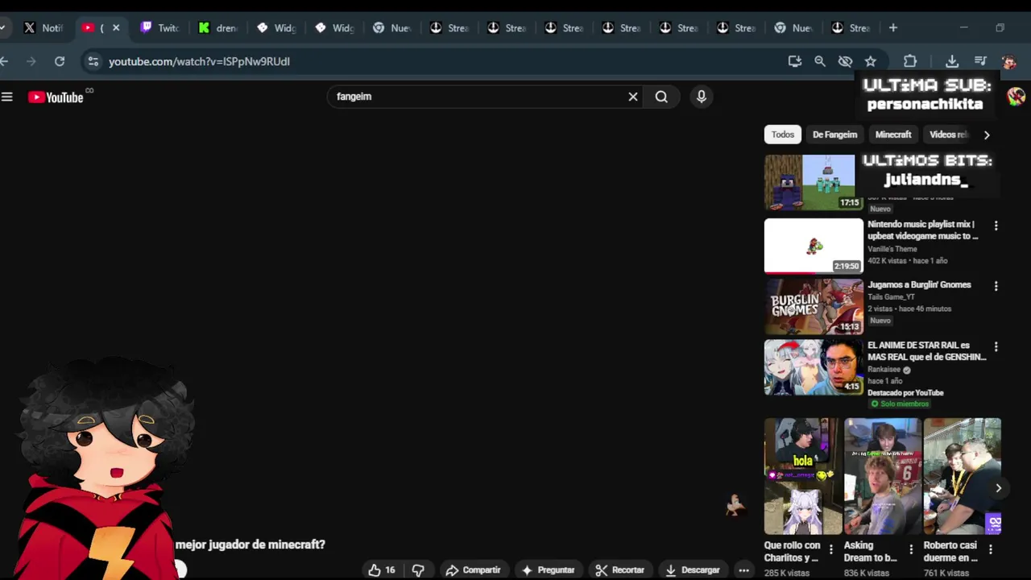Viewport: 1031px width, 580px height.
Task: Download the video via Descargar
Action: (692, 570)
